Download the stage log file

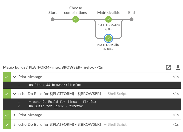pyautogui.click(x=178, y=67)
